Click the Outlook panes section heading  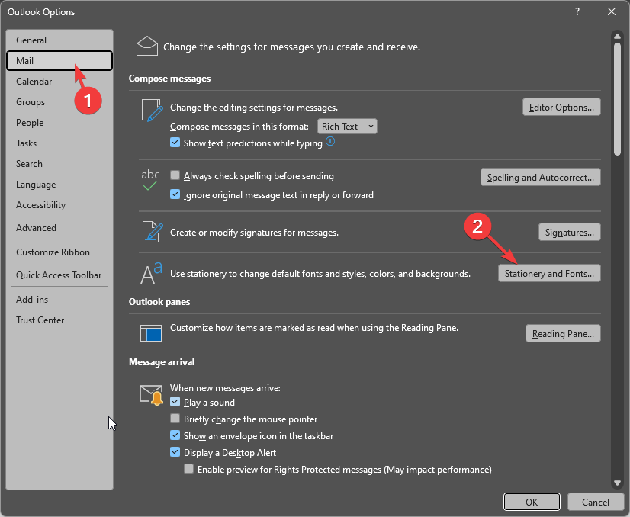[x=159, y=302]
